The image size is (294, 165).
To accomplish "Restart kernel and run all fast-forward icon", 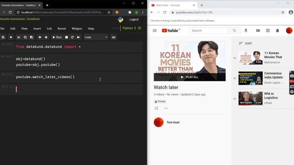I will coord(79,37).
